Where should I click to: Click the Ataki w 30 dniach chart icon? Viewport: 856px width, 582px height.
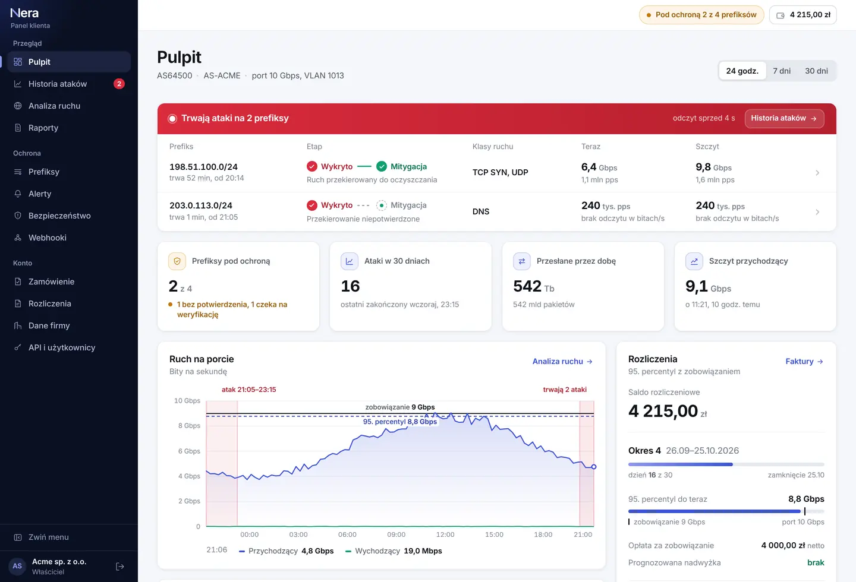point(350,261)
